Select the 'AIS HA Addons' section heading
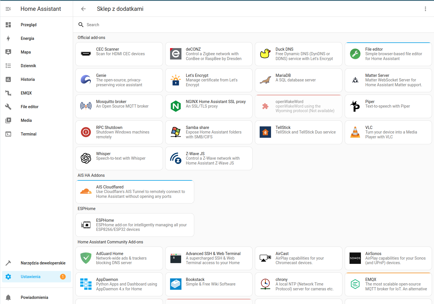434x304 pixels. pos(91,175)
